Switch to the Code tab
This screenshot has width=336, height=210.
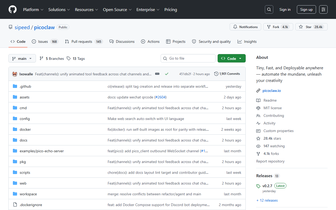coord(18,41)
